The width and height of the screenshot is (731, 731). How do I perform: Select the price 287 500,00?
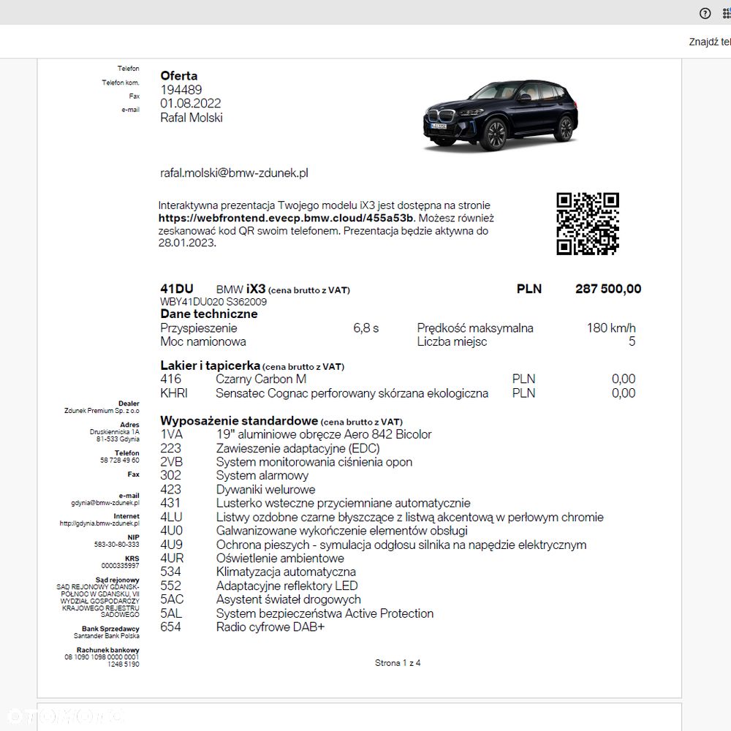[x=608, y=289]
